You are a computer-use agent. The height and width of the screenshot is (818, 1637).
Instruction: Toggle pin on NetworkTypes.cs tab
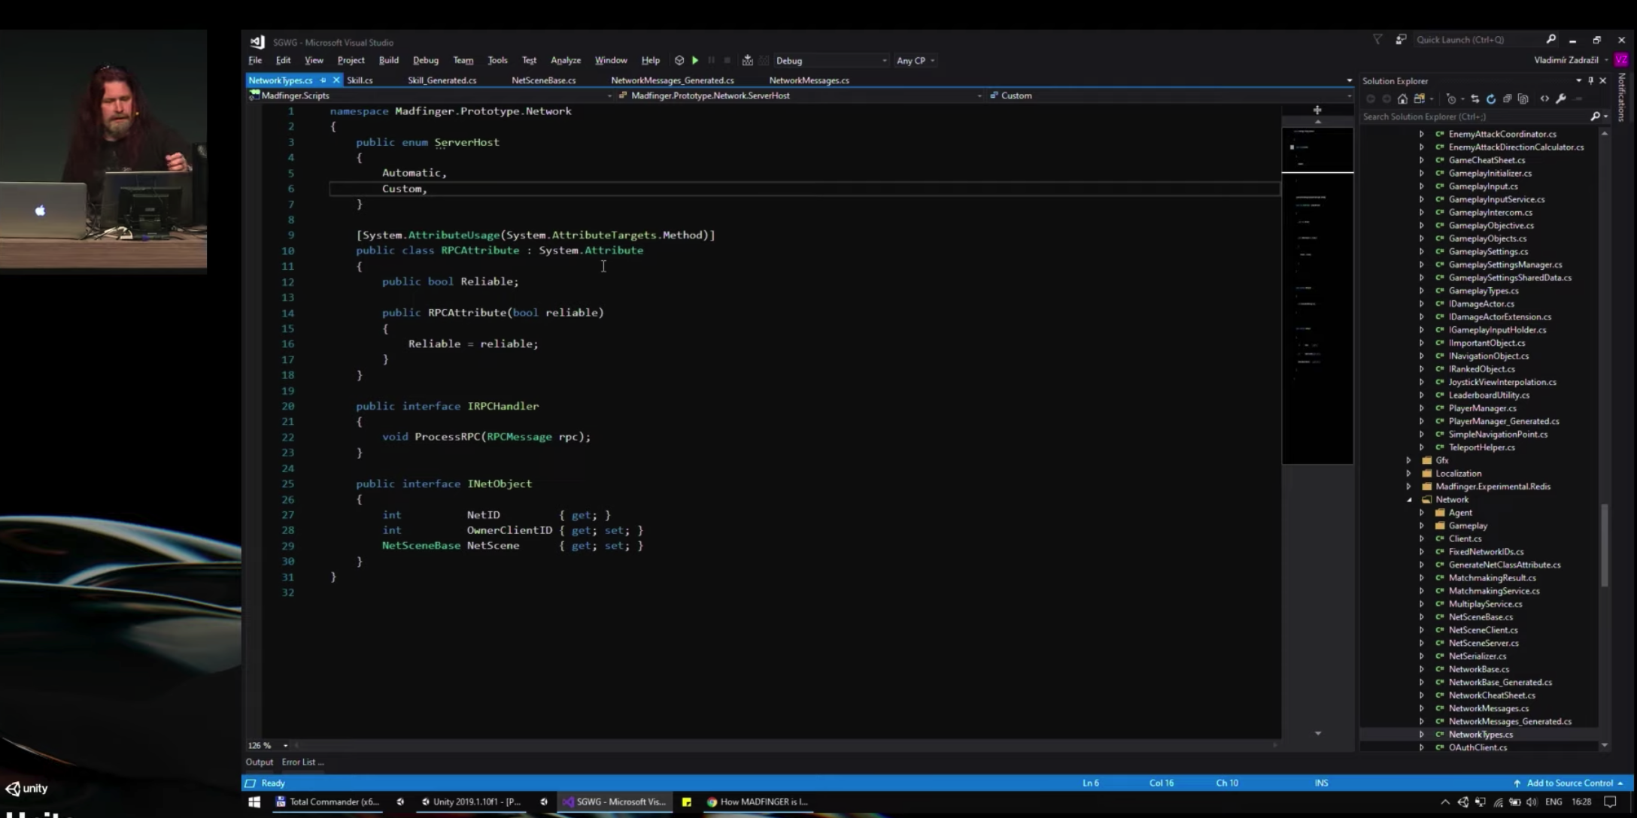323,80
